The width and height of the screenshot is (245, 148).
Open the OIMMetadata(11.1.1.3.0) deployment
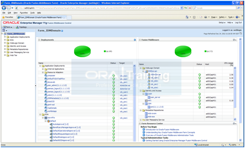click(x=58, y=99)
